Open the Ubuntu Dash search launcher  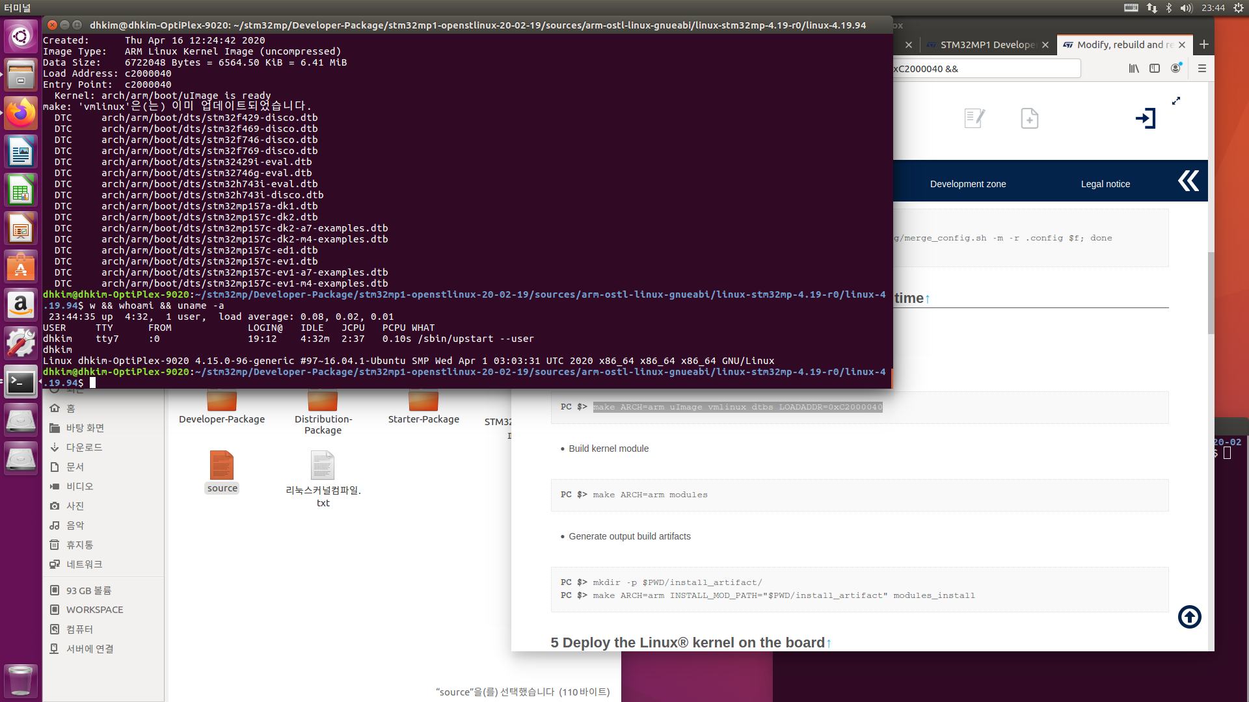pos(21,36)
